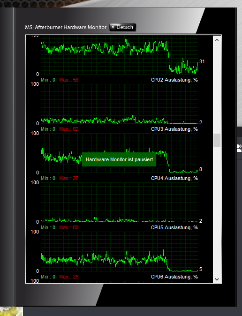
Task: Click the current value 8 of CPU4 graph
Action: click(201, 169)
